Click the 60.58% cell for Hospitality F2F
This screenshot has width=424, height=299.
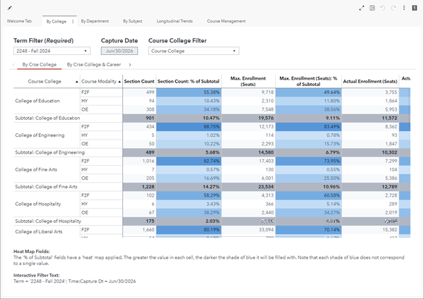coord(308,195)
